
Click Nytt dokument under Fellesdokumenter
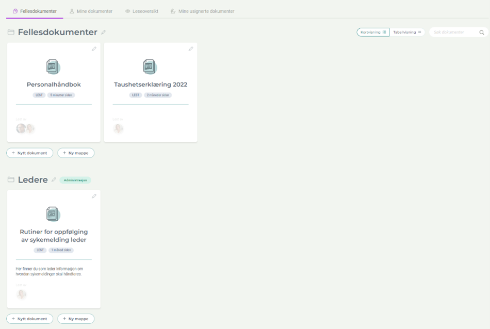coord(29,153)
